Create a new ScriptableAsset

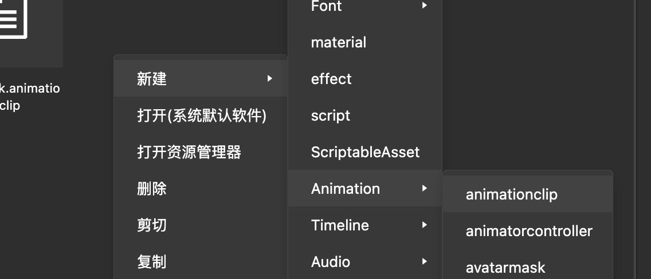click(x=365, y=152)
